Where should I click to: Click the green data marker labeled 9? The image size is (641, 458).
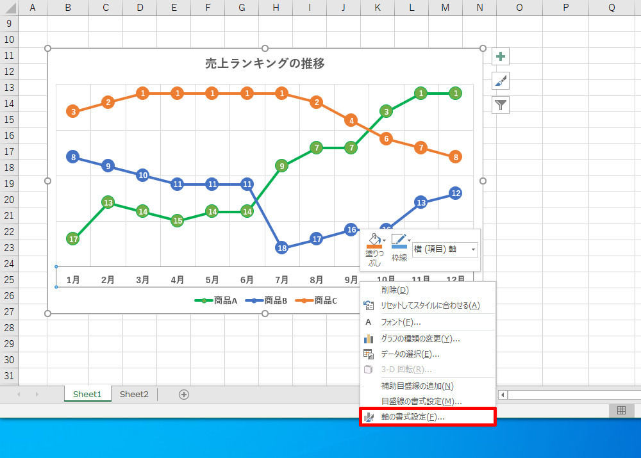point(281,166)
